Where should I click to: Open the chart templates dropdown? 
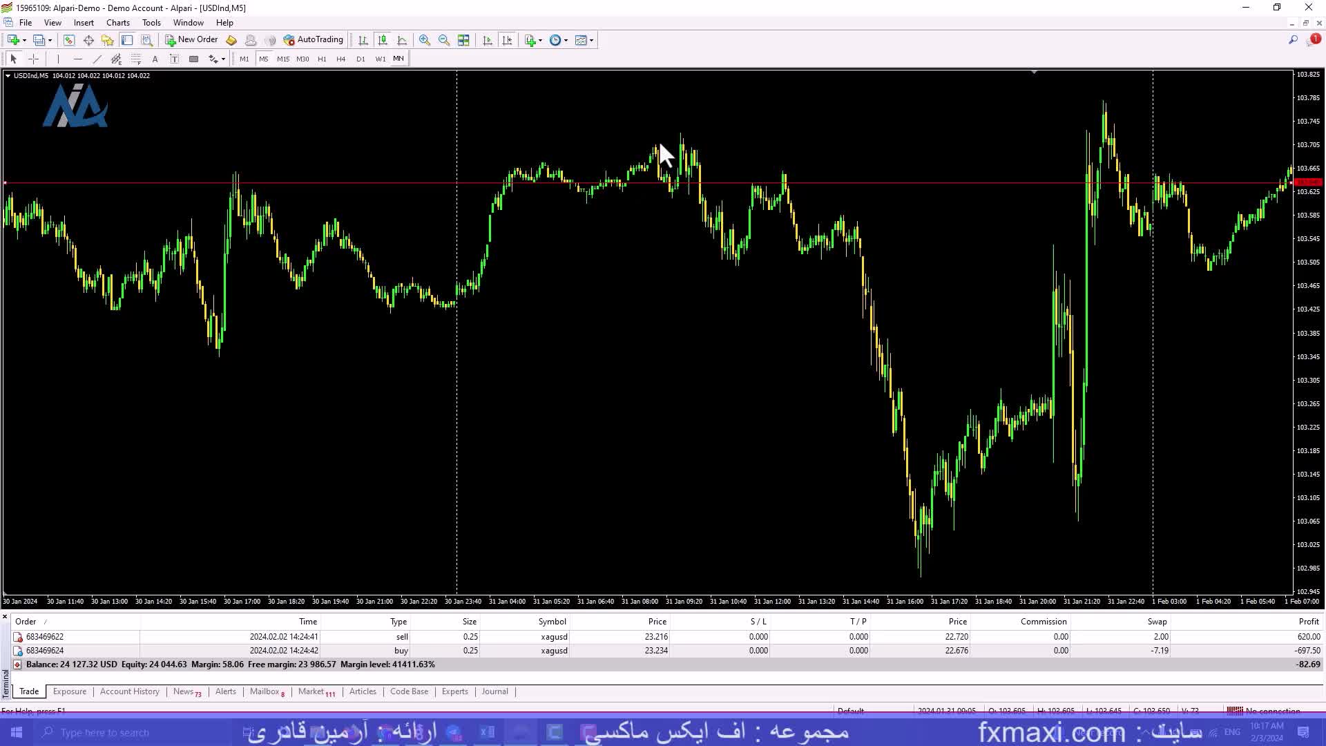point(591,40)
